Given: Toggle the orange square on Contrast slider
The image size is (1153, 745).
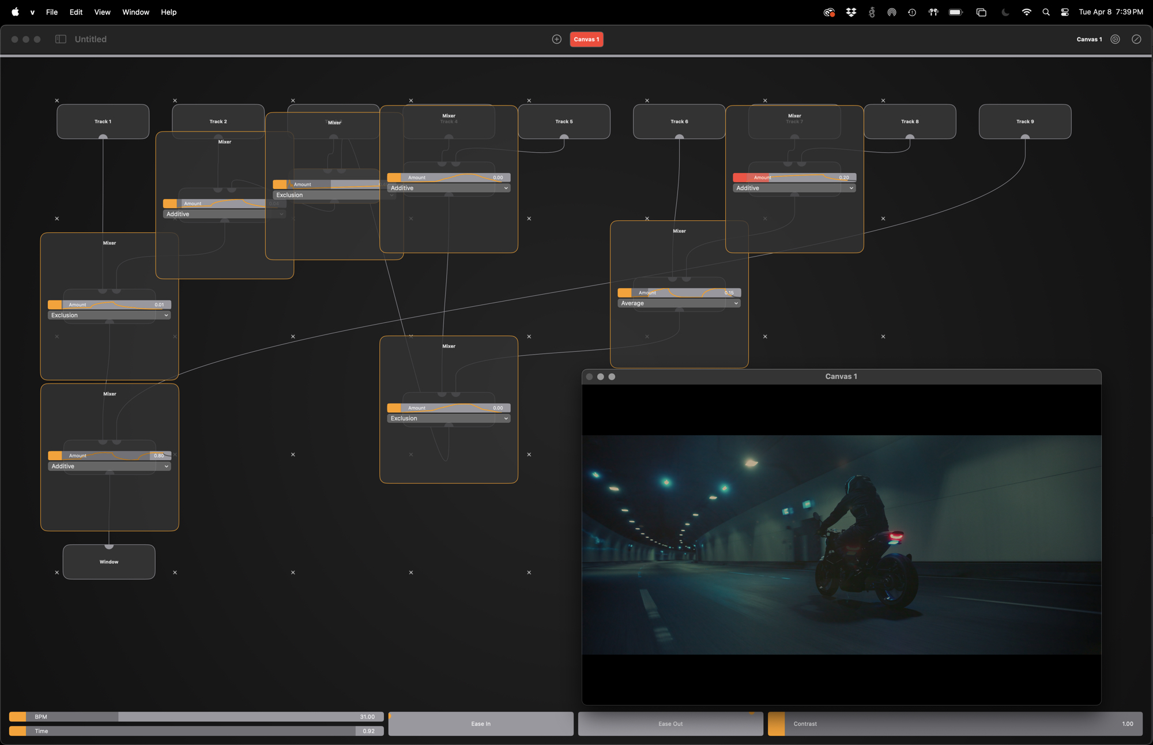Looking at the screenshot, I should coord(776,724).
